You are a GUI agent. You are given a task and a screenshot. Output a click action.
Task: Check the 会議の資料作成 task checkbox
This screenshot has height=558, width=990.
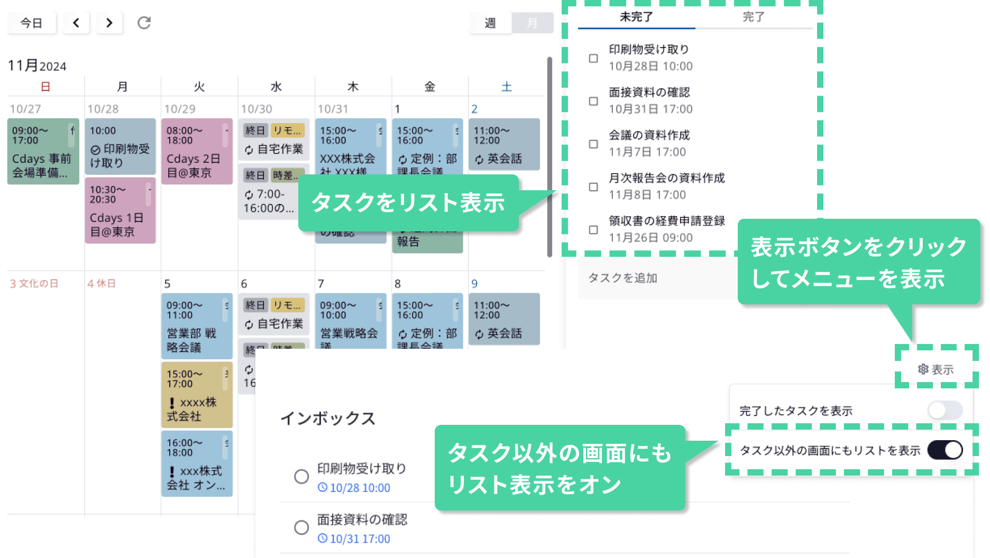(x=593, y=144)
